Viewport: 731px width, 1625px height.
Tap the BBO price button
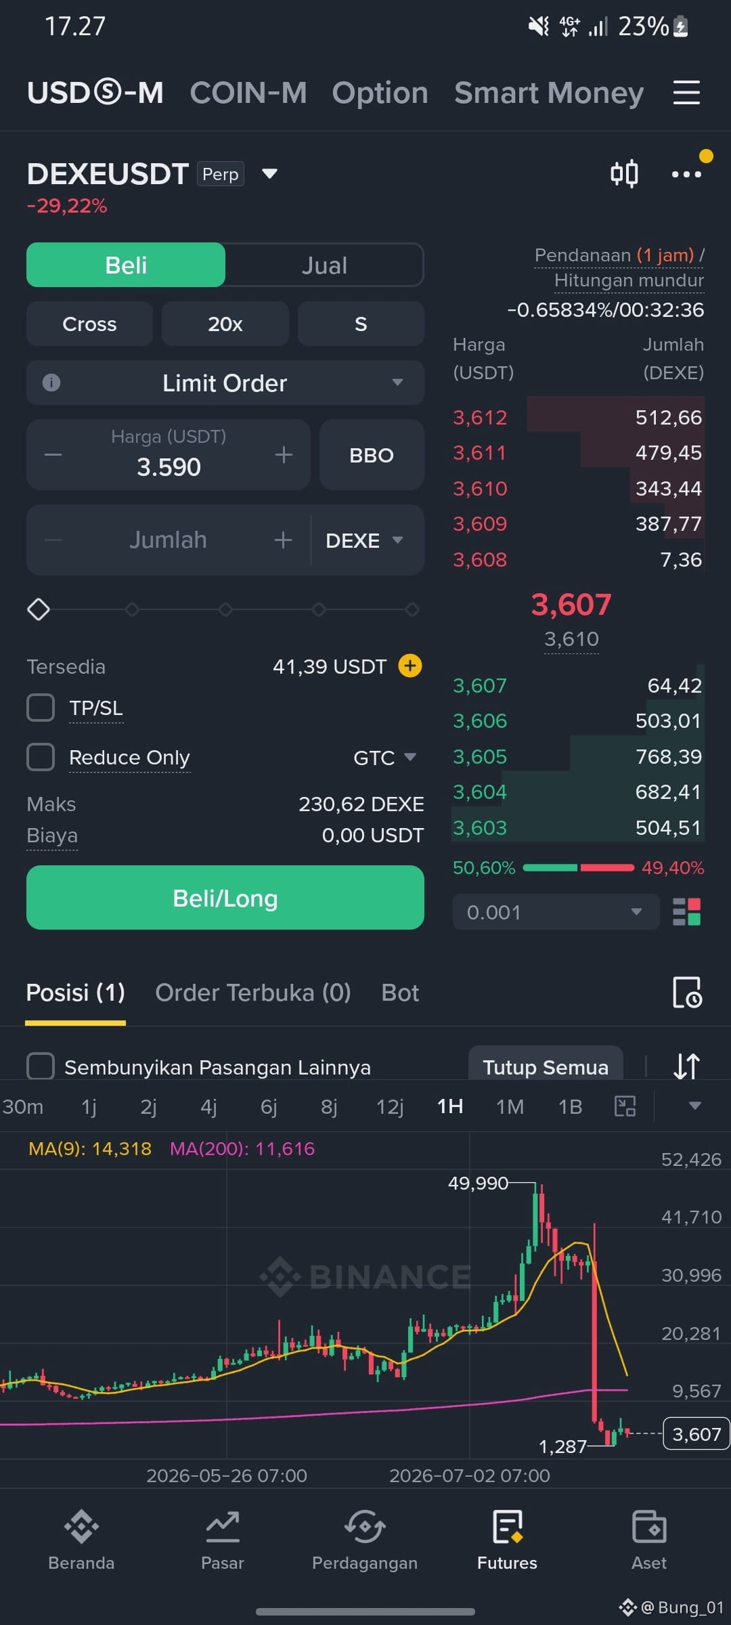coord(372,455)
